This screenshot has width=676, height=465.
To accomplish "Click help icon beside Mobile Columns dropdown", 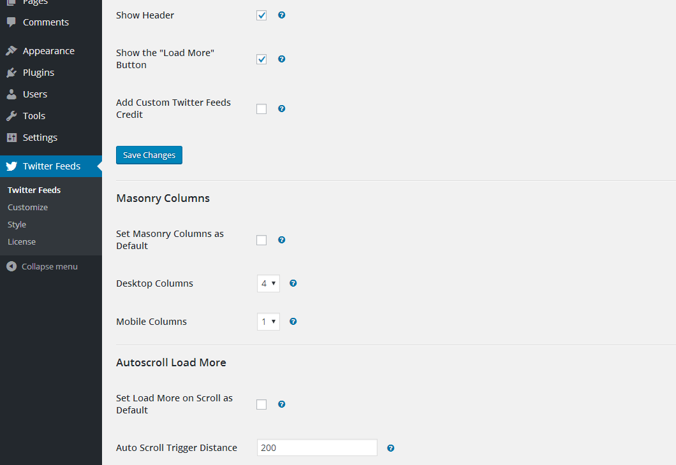I will pyautogui.click(x=293, y=321).
